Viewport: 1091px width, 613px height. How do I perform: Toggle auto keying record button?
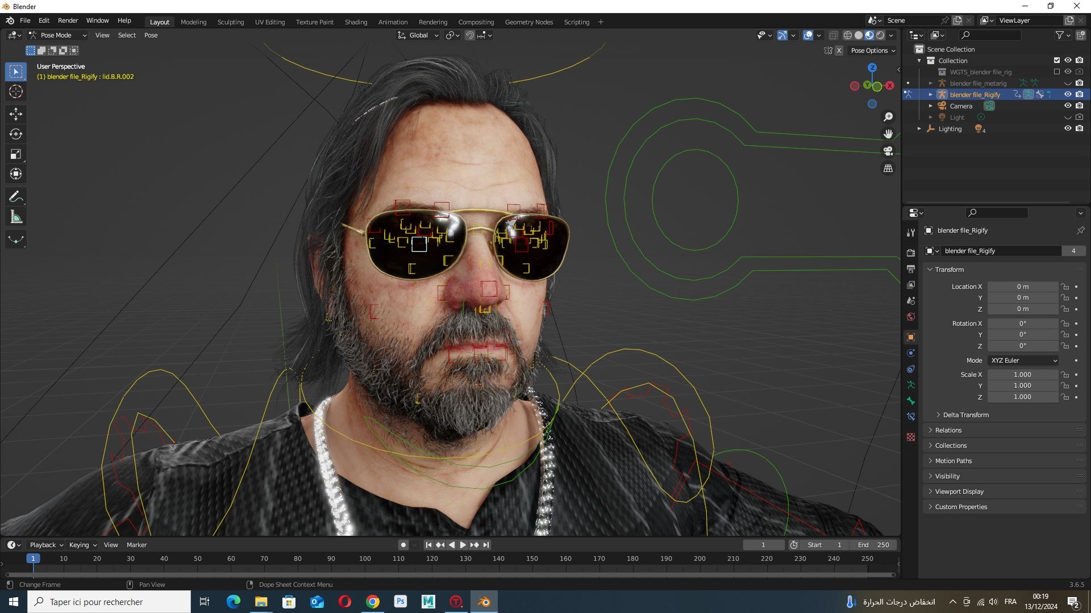(403, 545)
